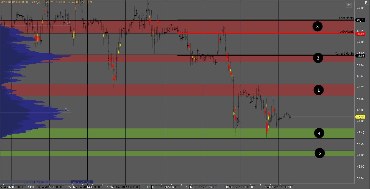Click the red 49,15 price label
The width and height of the screenshot is (370, 189).
[360, 34]
